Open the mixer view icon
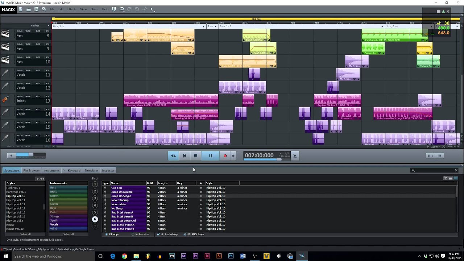 click(430, 156)
